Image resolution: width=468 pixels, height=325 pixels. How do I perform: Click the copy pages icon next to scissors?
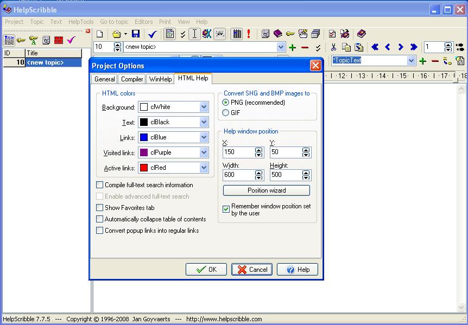pyautogui.click(x=346, y=47)
